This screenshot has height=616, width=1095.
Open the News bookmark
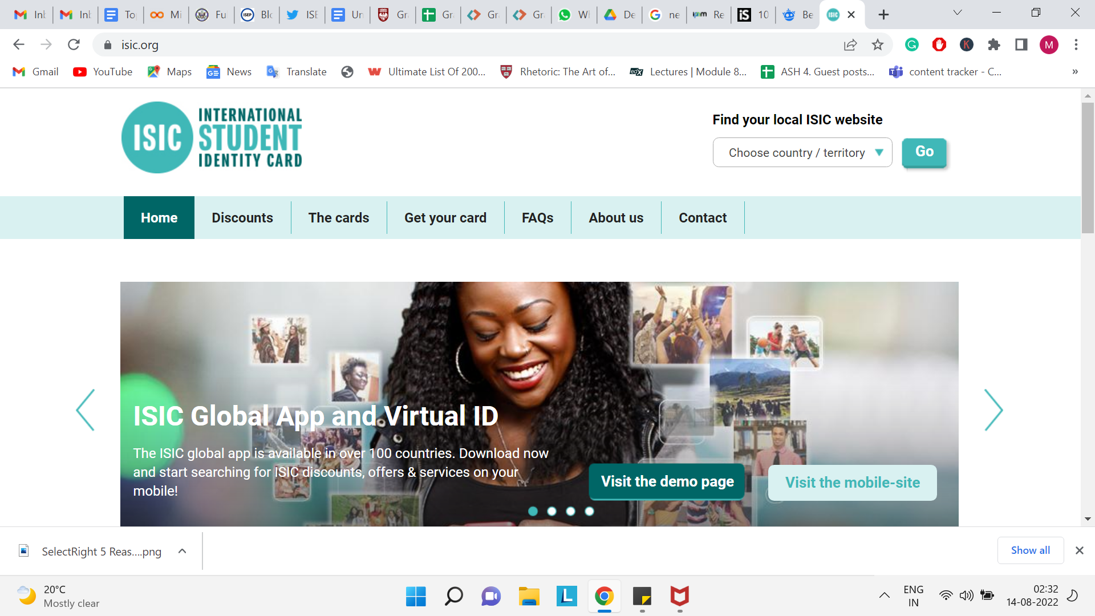coord(229,72)
